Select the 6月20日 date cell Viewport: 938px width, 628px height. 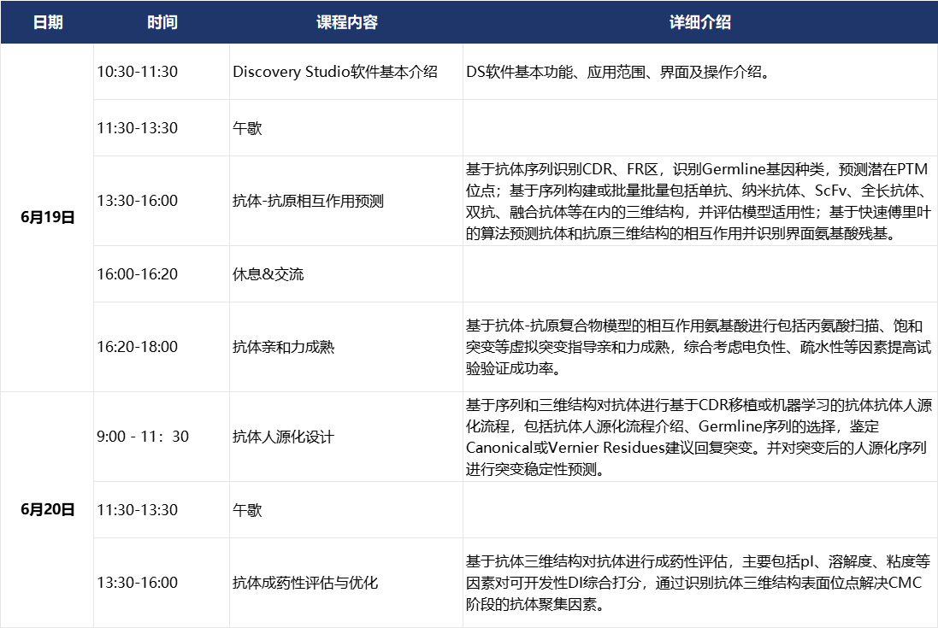pyautogui.click(x=47, y=510)
